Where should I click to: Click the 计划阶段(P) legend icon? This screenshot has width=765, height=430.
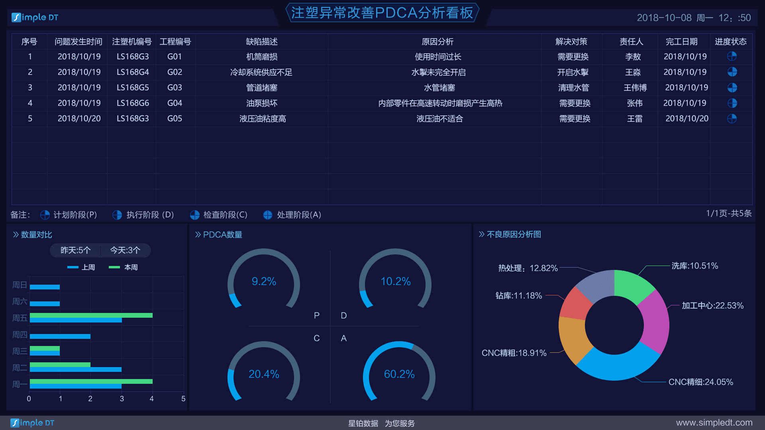click(45, 215)
